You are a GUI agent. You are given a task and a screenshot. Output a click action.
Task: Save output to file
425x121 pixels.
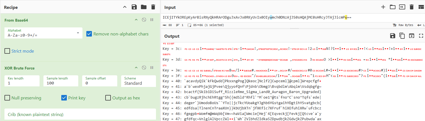click(392, 36)
